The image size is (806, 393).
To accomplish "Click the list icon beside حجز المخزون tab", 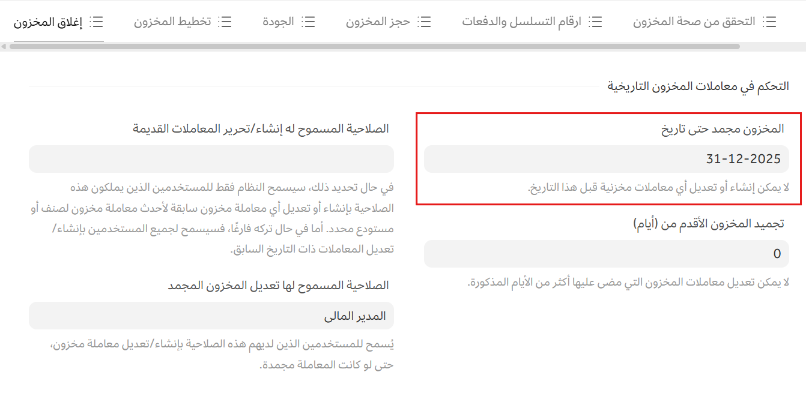I will (x=424, y=22).
